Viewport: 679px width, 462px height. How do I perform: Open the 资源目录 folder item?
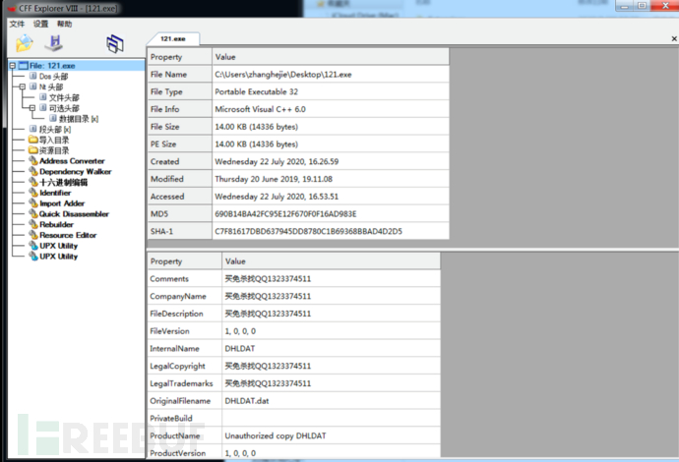pyautogui.click(x=54, y=150)
